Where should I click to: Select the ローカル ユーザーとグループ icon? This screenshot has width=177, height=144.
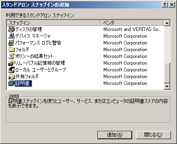point(11,70)
